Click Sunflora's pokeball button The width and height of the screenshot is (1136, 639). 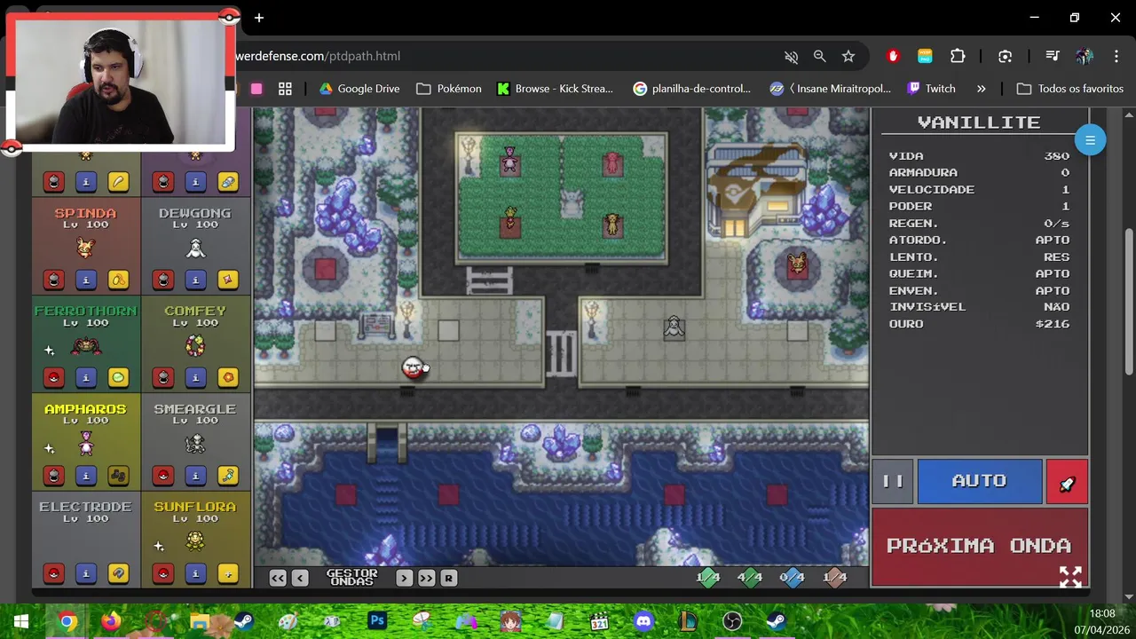(x=163, y=573)
